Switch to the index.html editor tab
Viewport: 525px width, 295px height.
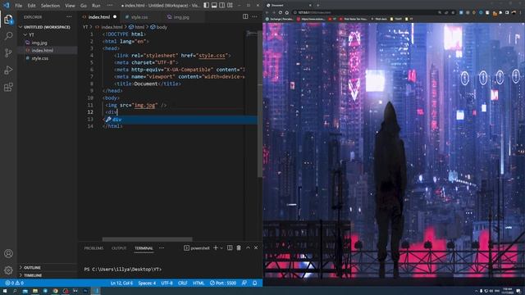(x=99, y=17)
